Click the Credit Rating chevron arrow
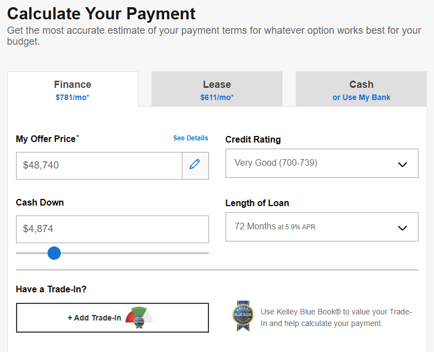 402,164
